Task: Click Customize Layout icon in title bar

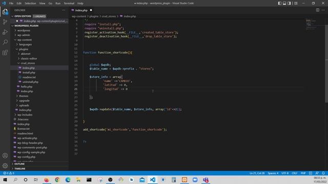Action: pos(296,4)
